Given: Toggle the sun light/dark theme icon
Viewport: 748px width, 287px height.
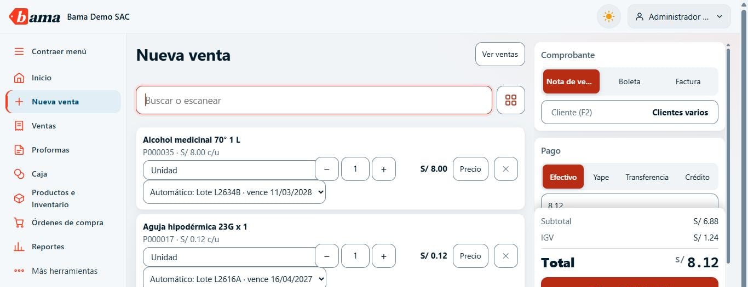Looking at the screenshot, I should [608, 16].
